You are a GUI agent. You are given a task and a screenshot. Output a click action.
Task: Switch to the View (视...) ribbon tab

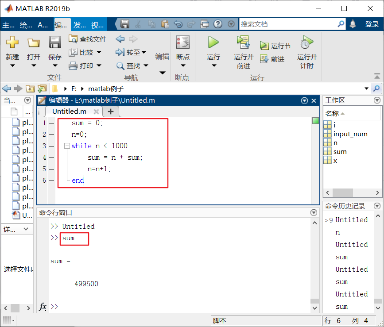[x=97, y=25]
